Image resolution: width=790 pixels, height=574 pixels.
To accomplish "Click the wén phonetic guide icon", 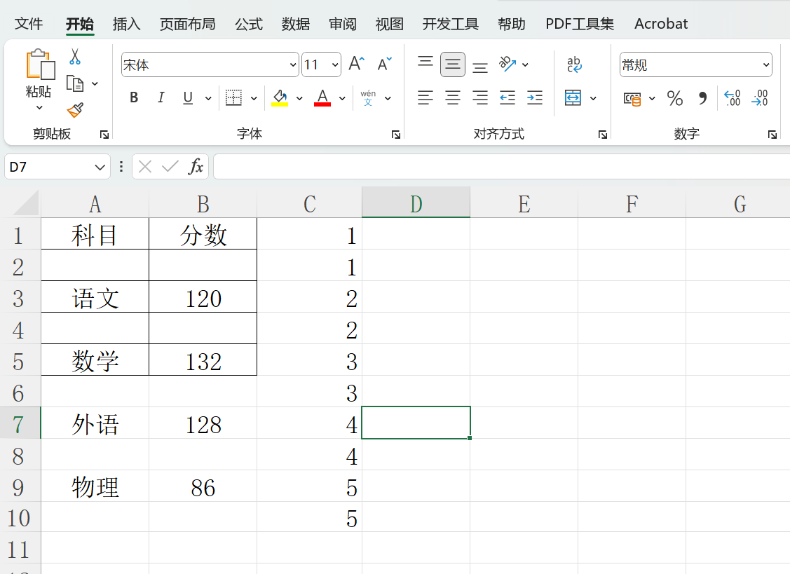I will click(368, 97).
